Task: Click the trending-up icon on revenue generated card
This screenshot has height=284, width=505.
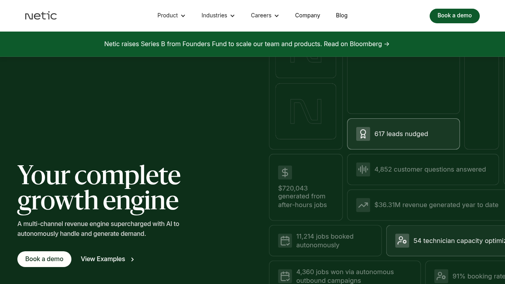Action: point(363,205)
